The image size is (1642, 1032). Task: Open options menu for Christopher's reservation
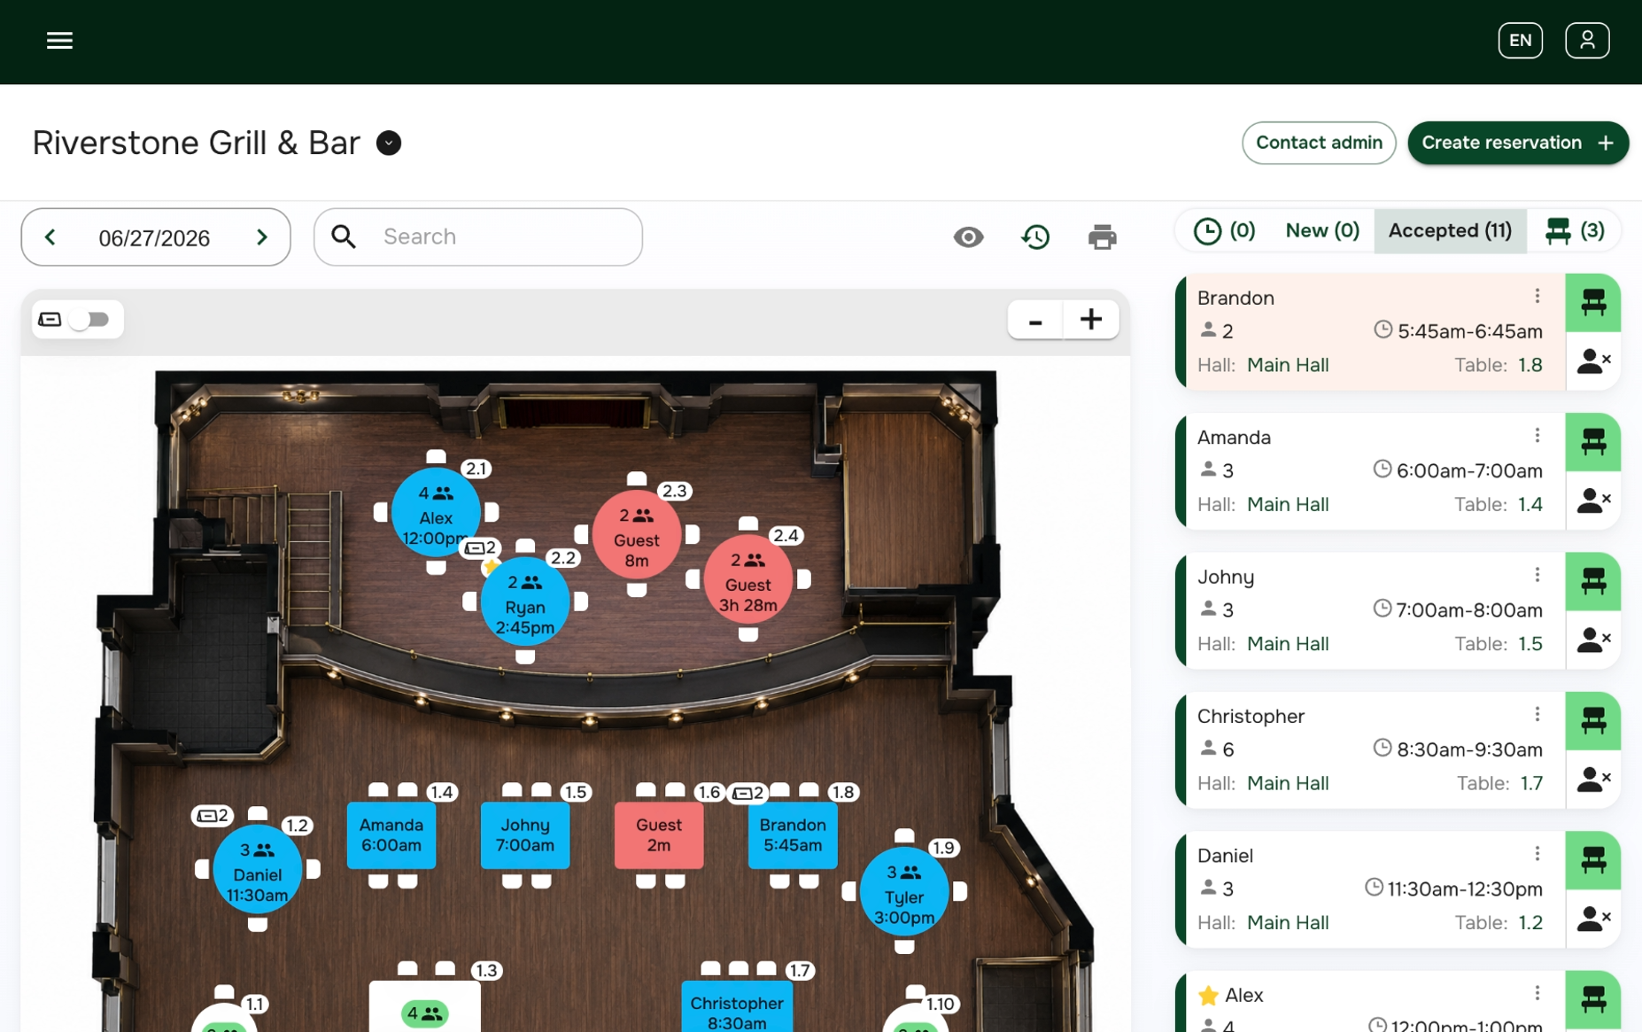1537,715
